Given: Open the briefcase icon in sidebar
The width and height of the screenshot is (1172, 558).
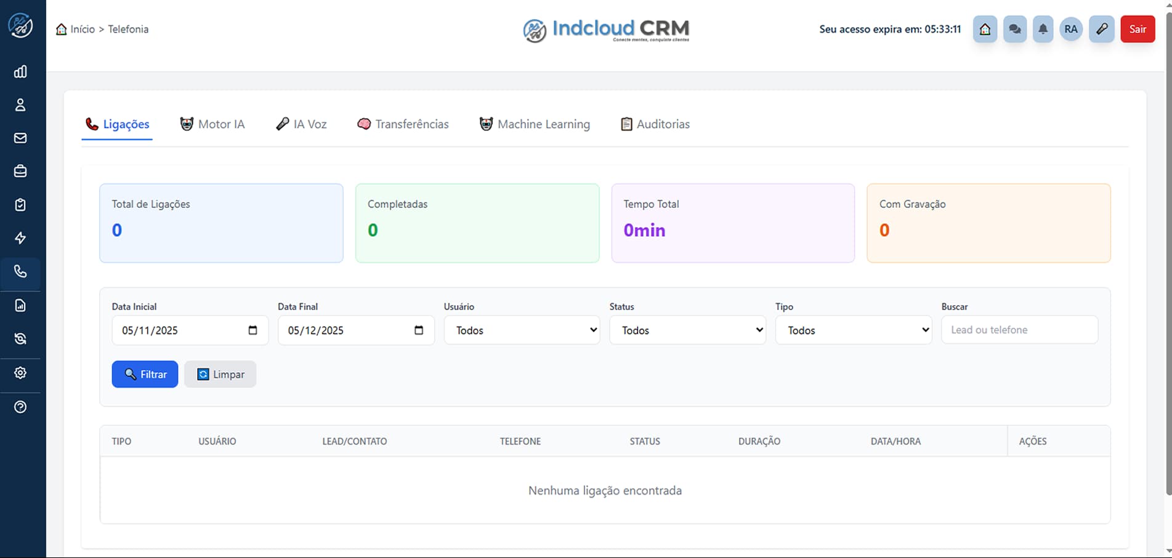Looking at the screenshot, I should tap(20, 172).
